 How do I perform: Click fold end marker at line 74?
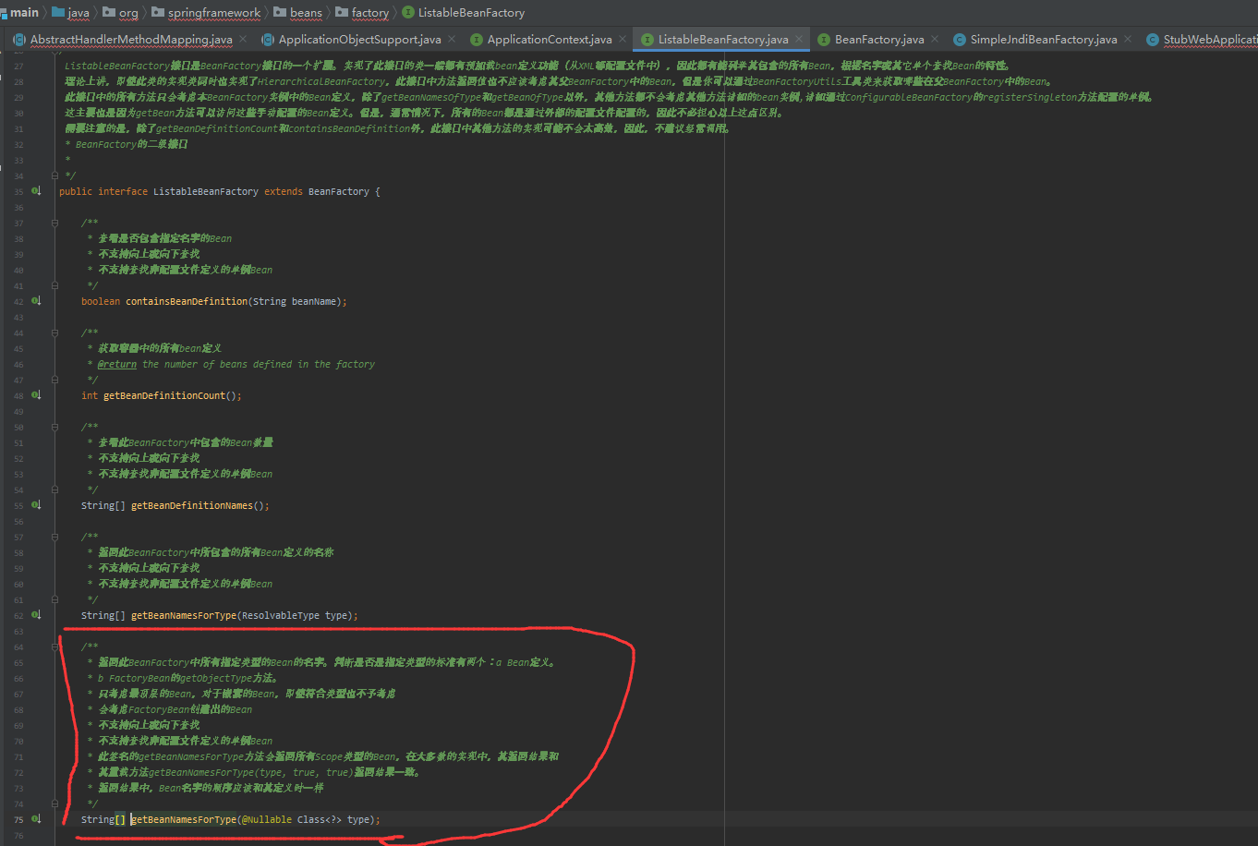[55, 804]
